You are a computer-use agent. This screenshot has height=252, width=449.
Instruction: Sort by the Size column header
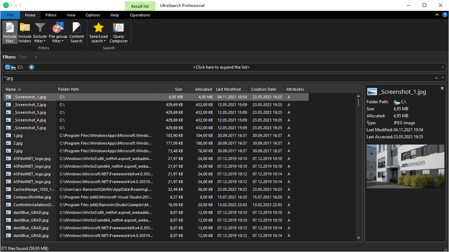click(169, 89)
